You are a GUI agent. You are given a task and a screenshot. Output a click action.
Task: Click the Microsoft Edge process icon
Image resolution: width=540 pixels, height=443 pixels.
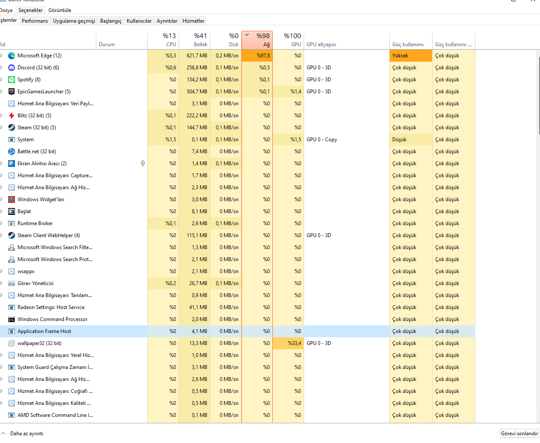pos(12,56)
